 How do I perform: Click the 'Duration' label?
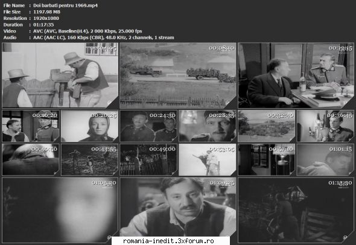[13, 25]
